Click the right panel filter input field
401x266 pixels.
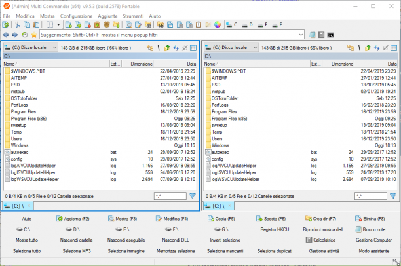click(x=371, y=196)
